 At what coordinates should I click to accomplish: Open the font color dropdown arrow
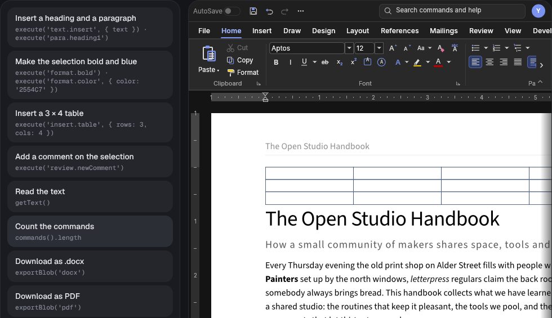[449, 62]
